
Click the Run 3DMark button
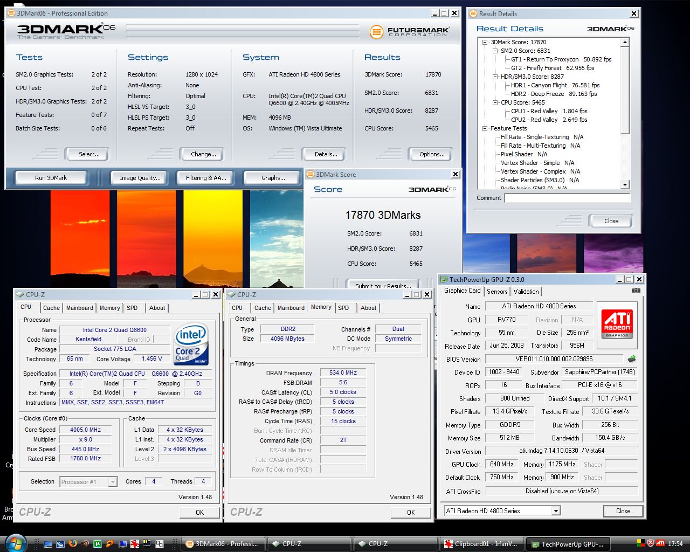coord(51,178)
